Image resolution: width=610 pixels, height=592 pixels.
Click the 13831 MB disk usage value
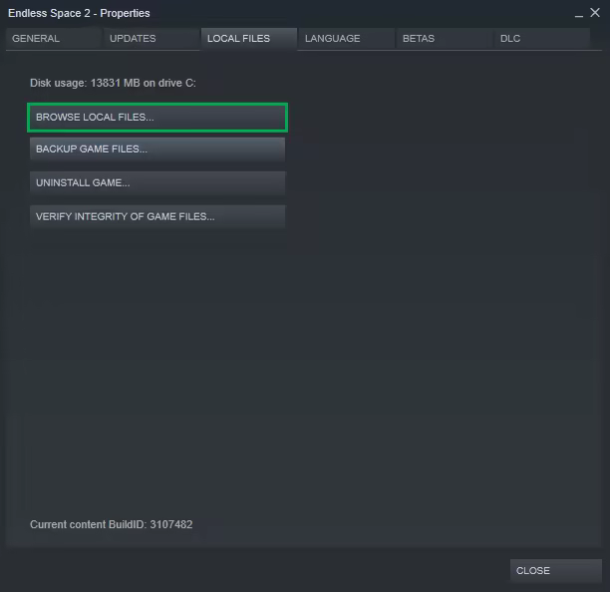click(x=115, y=83)
